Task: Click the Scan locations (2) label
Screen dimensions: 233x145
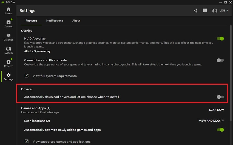Action: coord(37,121)
